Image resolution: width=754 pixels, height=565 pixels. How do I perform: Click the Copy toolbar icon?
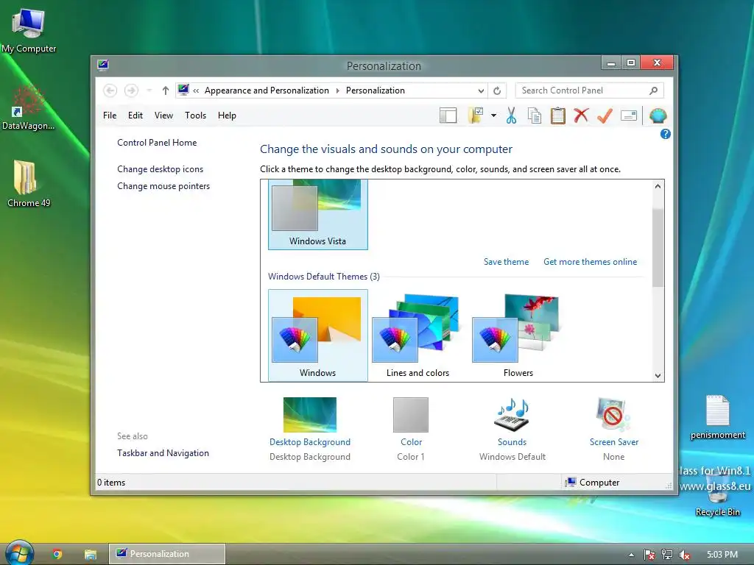pyautogui.click(x=535, y=116)
